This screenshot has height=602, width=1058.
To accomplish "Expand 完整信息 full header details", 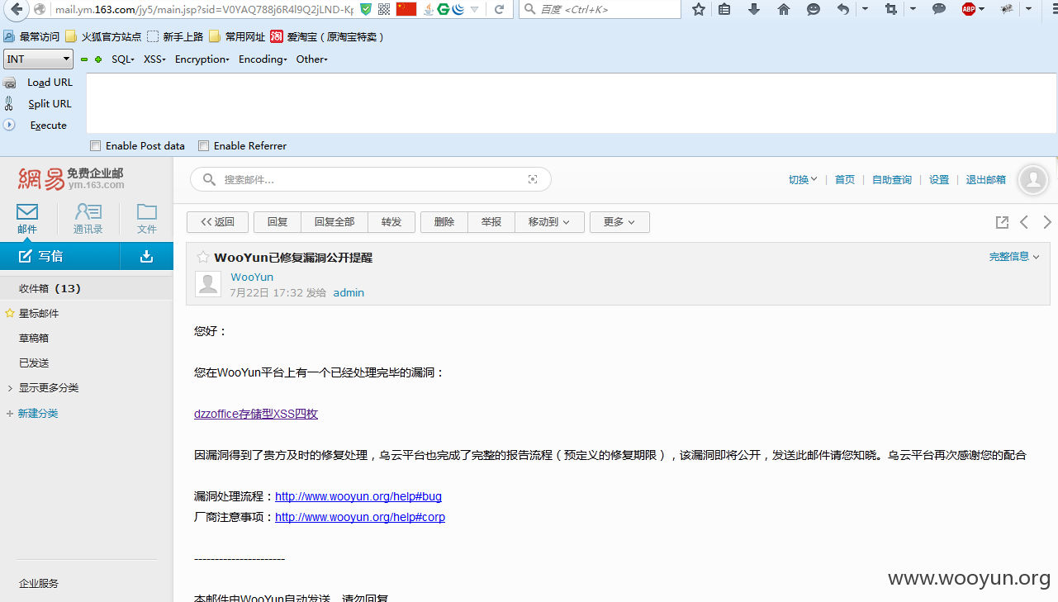I will click(x=1014, y=257).
